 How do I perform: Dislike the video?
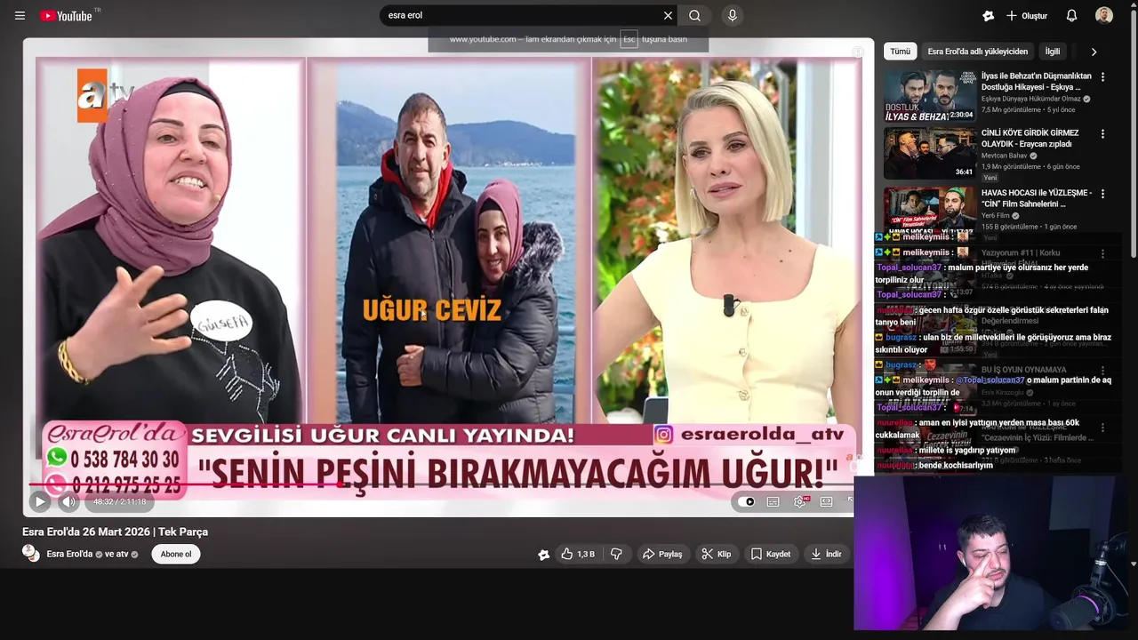(616, 554)
